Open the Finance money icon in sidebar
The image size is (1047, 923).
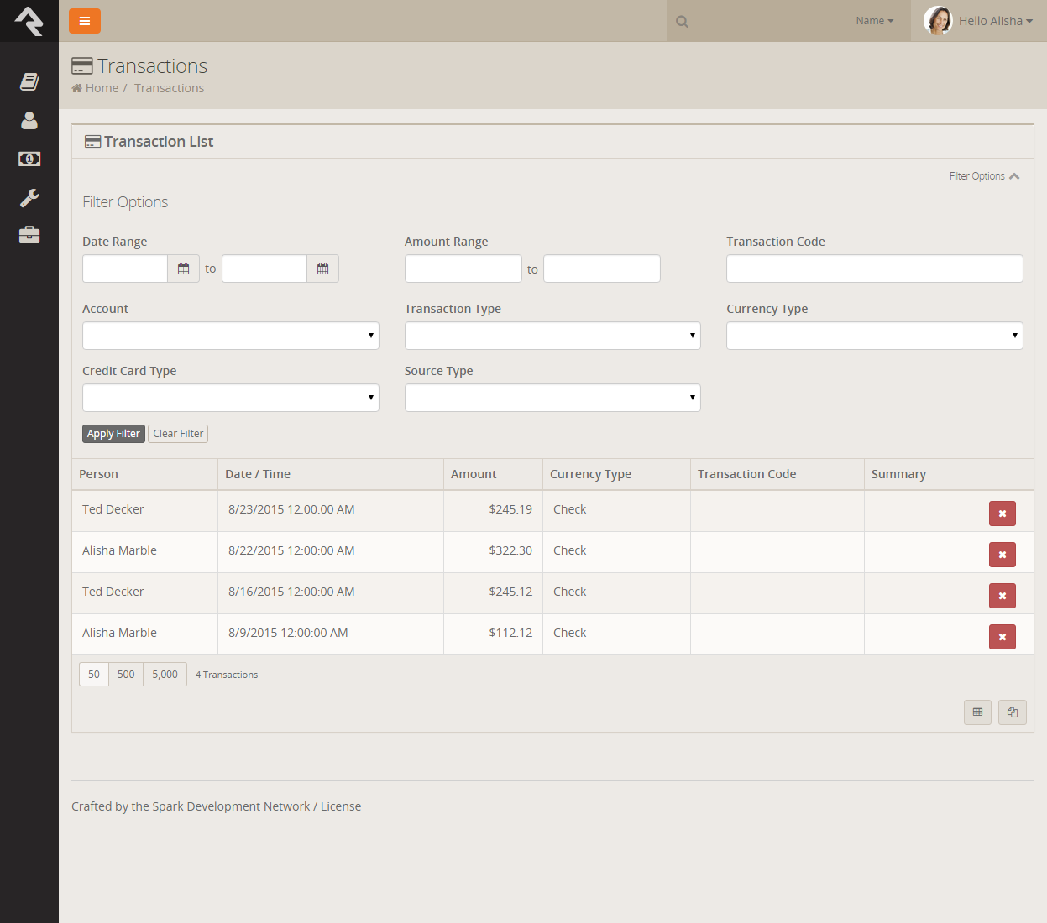click(x=29, y=159)
